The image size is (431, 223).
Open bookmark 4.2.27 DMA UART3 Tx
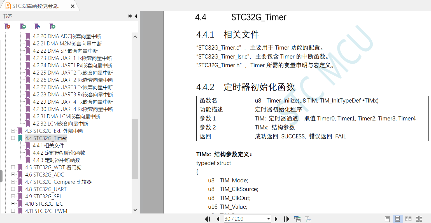[73, 87]
